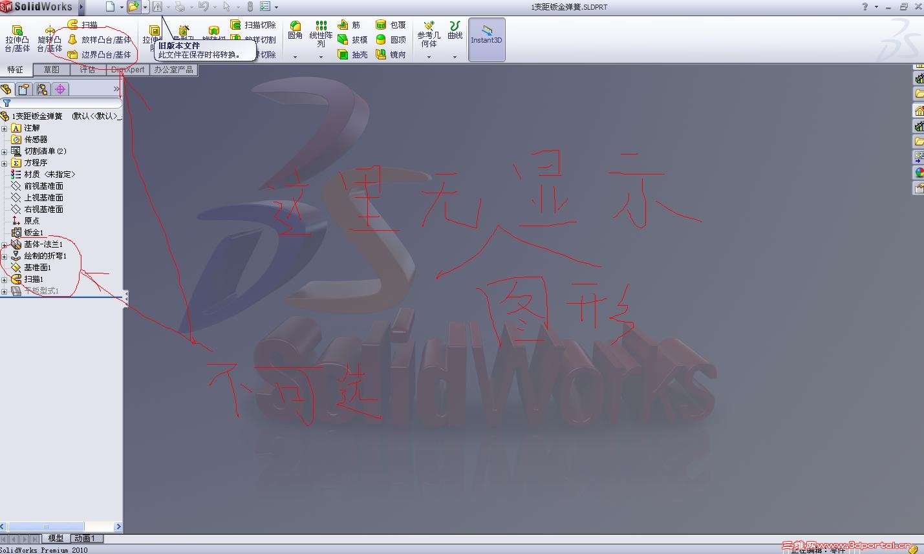
Task: Select the 筋 rib tool
Action: click(x=349, y=25)
